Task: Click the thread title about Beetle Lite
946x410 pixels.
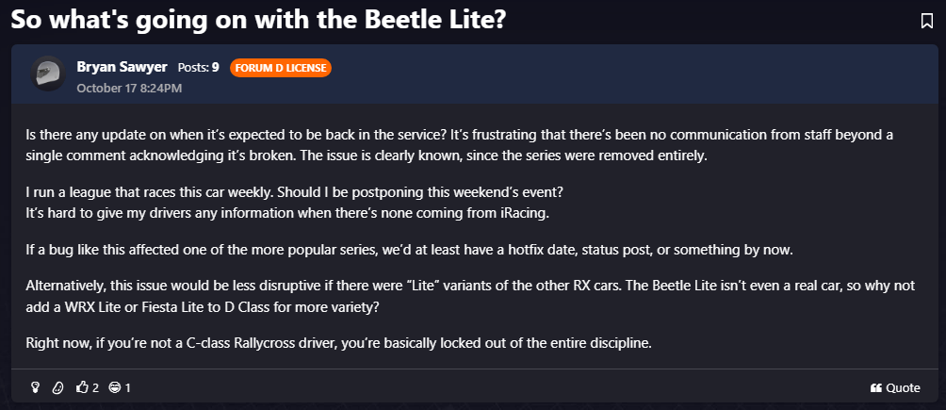Action: click(x=258, y=21)
